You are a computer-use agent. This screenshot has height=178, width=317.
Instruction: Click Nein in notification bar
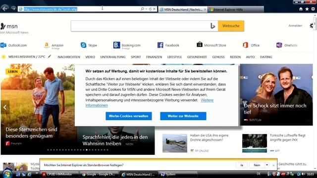click(257, 165)
